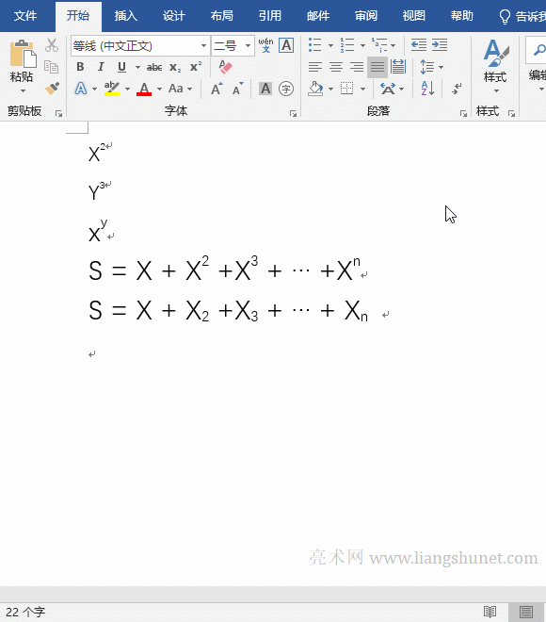The width and height of the screenshot is (546, 622).
Task: Apply character shading gray A icon
Action: point(265,89)
